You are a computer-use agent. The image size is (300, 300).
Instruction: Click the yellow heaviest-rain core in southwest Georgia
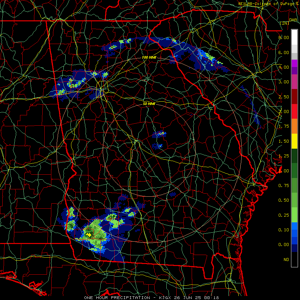click(x=89, y=235)
